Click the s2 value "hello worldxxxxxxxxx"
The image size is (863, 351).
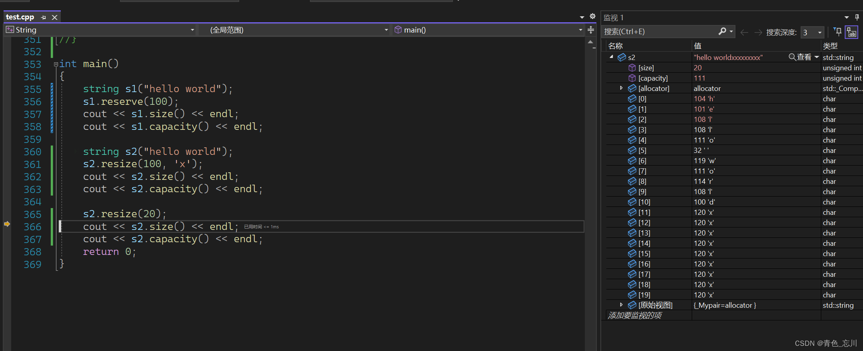(x=728, y=58)
